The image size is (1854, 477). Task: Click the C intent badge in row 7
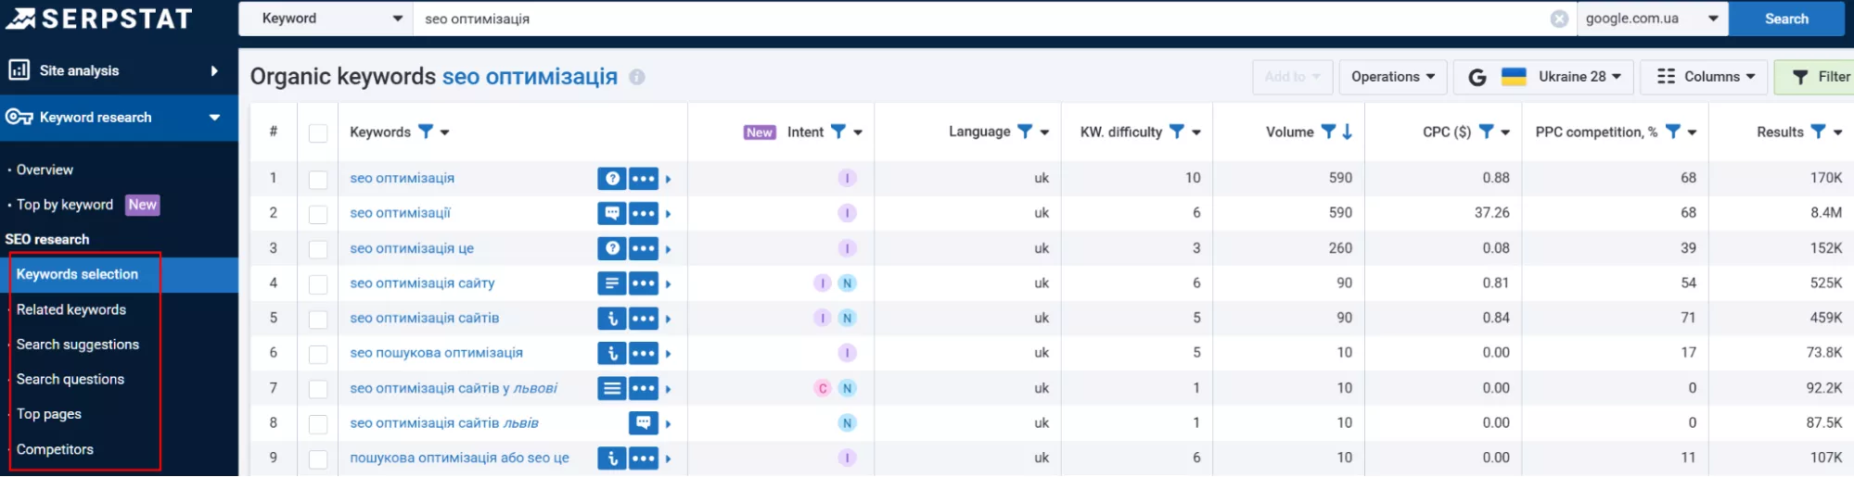tap(823, 388)
